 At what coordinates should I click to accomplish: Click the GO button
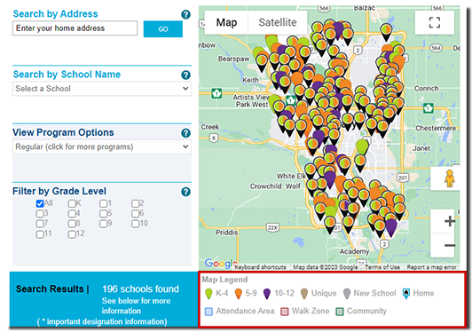point(163,29)
